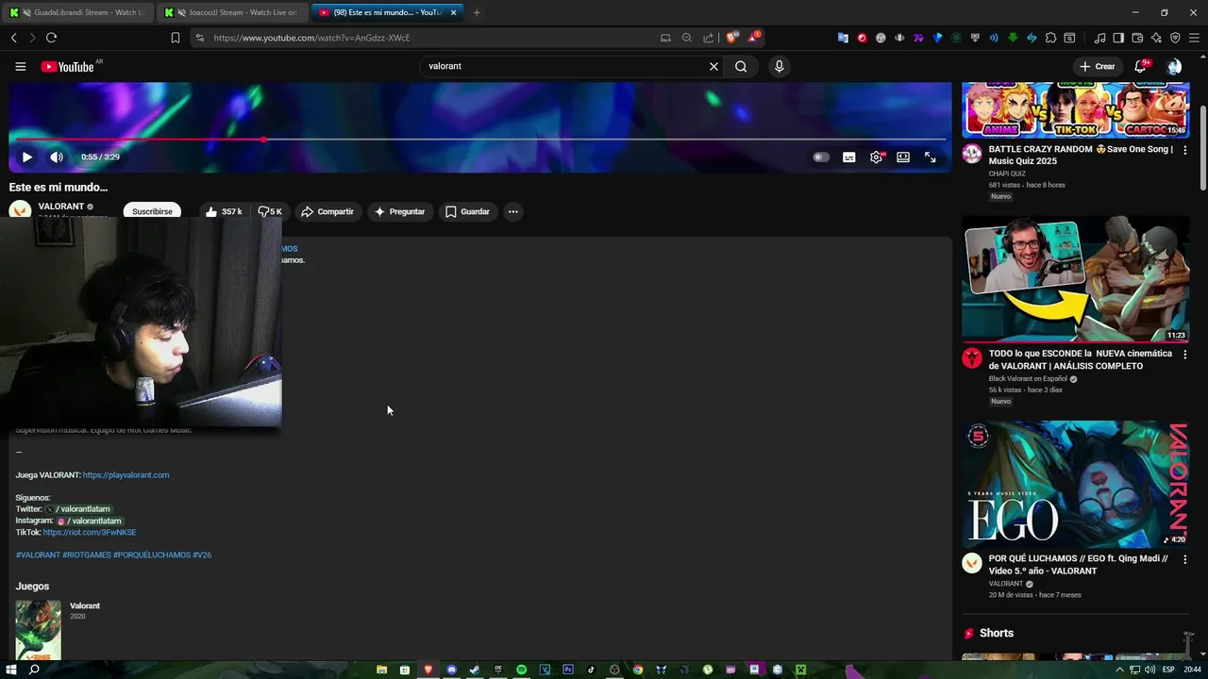Screen dimensions: 1208x679
Task: Bookmark this page in the toolbar
Action: [176, 38]
